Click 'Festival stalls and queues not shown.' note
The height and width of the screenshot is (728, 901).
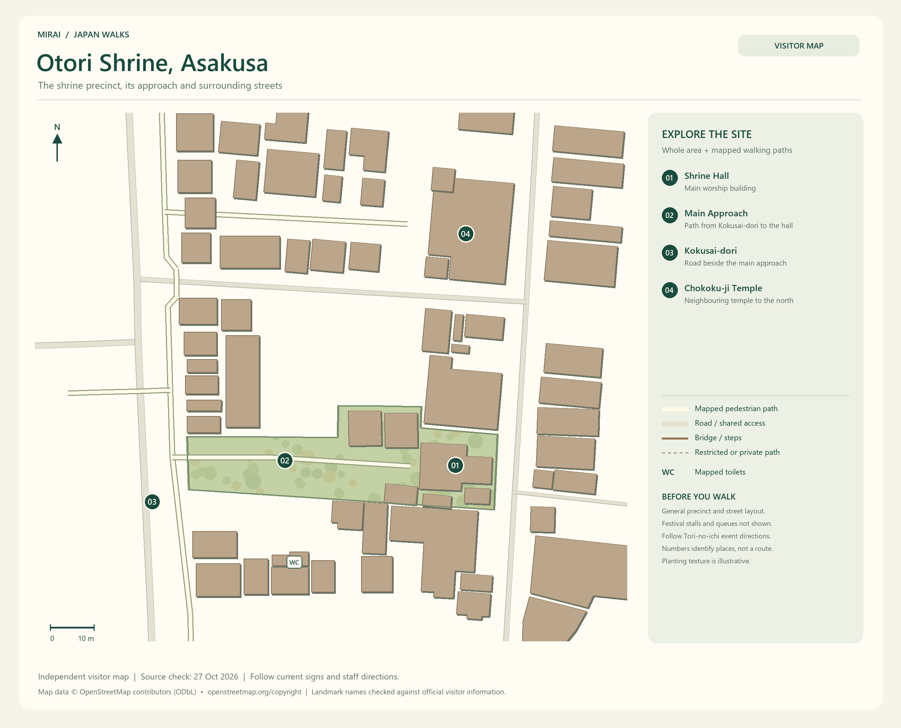coord(717,523)
